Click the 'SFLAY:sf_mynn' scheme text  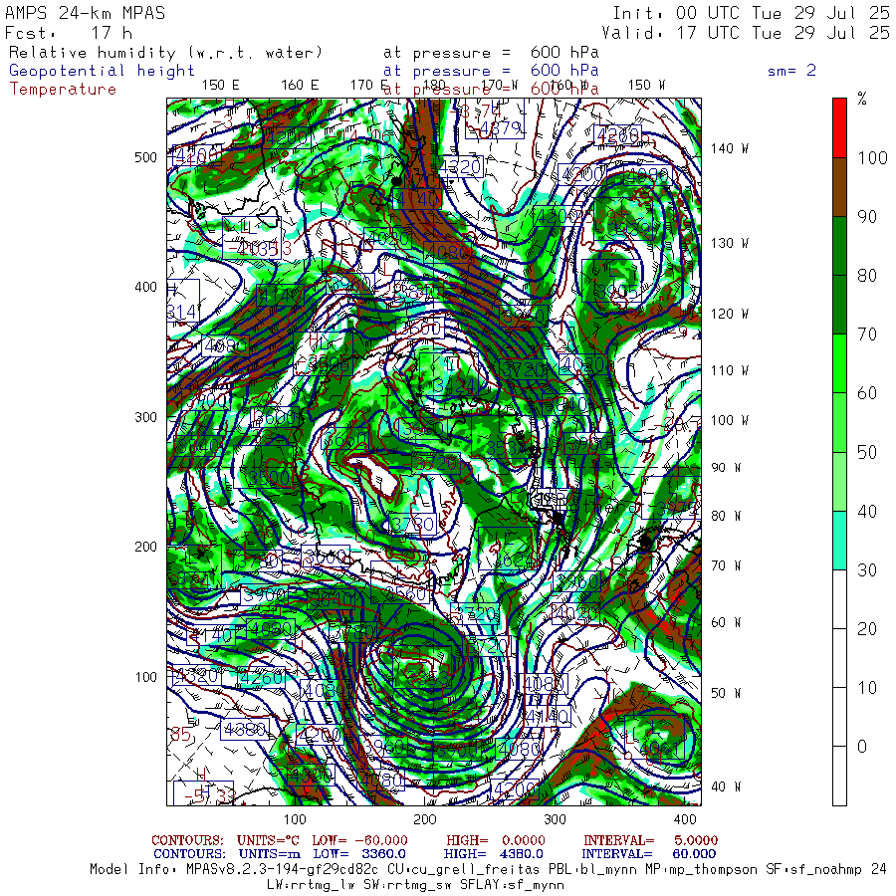pos(512,885)
